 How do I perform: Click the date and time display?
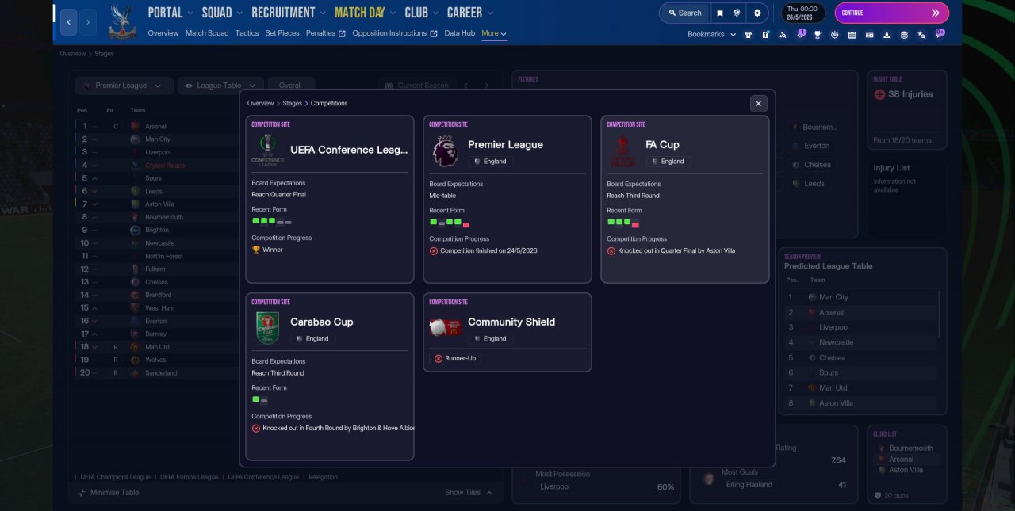tap(803, 13)
